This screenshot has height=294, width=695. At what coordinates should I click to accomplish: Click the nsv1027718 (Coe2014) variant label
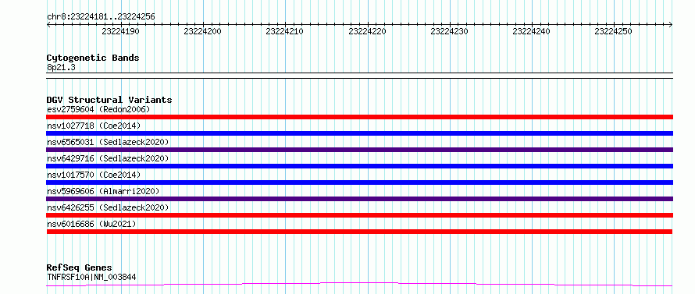click(x=94, y=126)
